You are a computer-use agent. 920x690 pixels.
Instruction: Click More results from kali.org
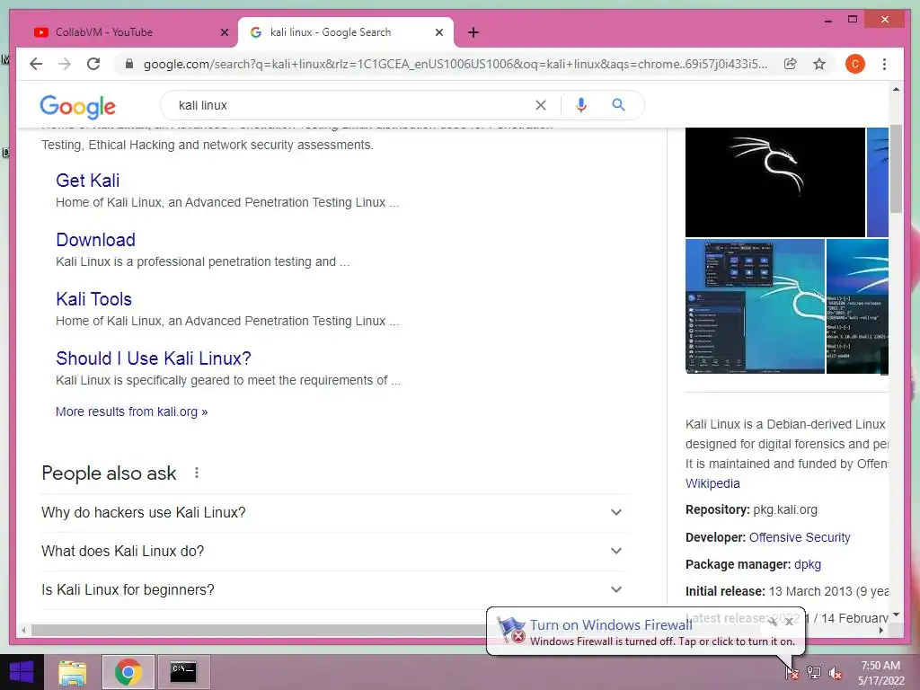(131, 411)
